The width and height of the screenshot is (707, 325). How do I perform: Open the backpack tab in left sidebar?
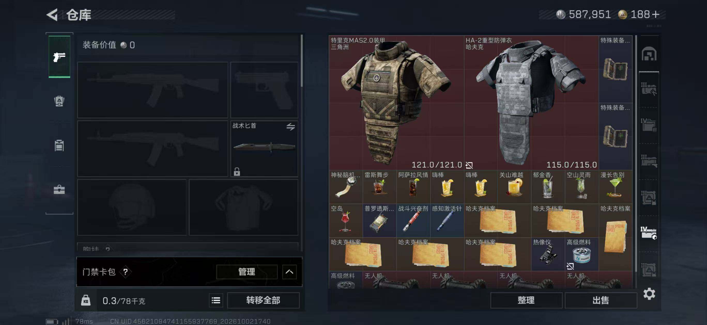click(x=59, y=101)
